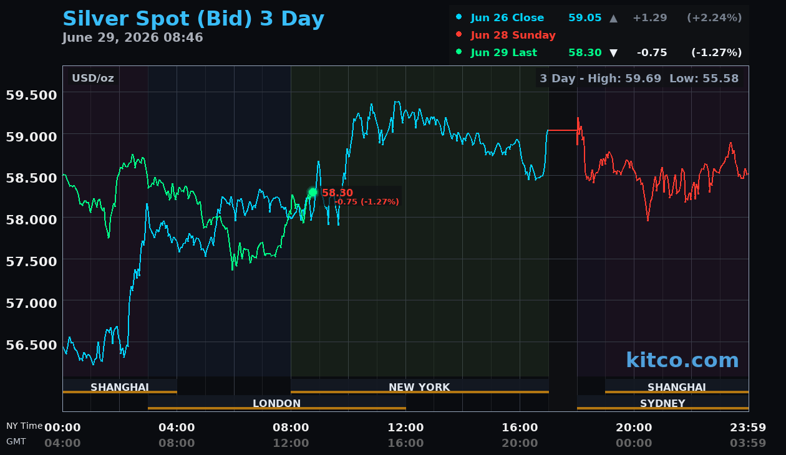Image resolution: width=786 pixels, height=455 pixels.
Task: Click the 3 Day High Low summary
Action: [x=639, y=79]
